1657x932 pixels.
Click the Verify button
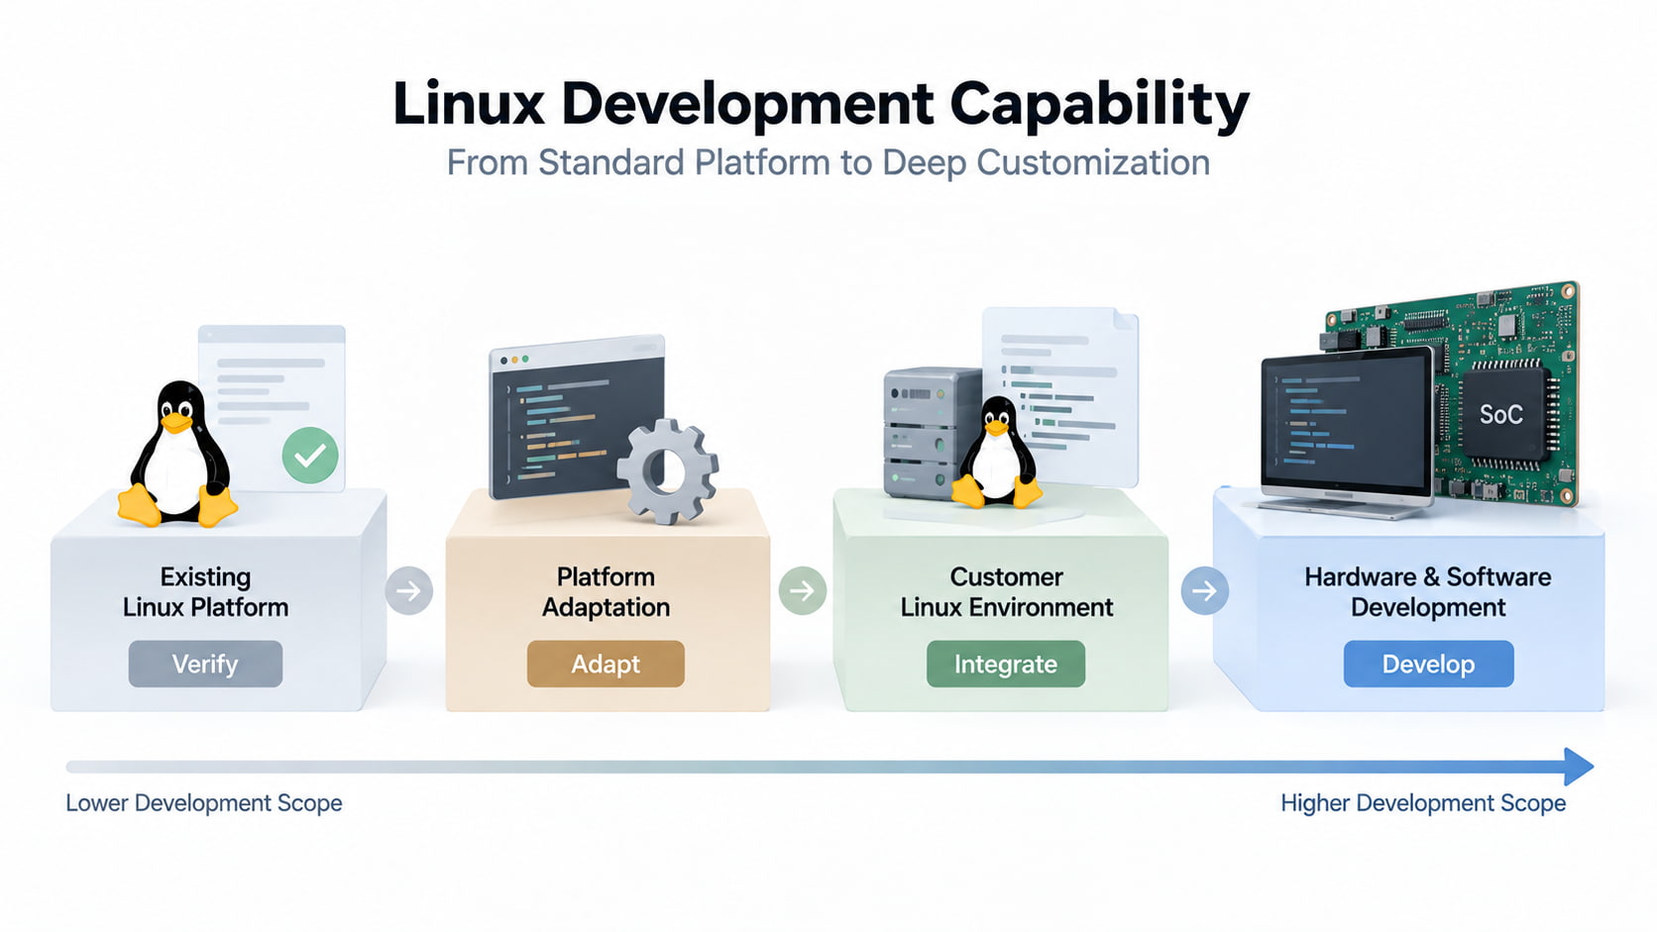tap(205, 664)
